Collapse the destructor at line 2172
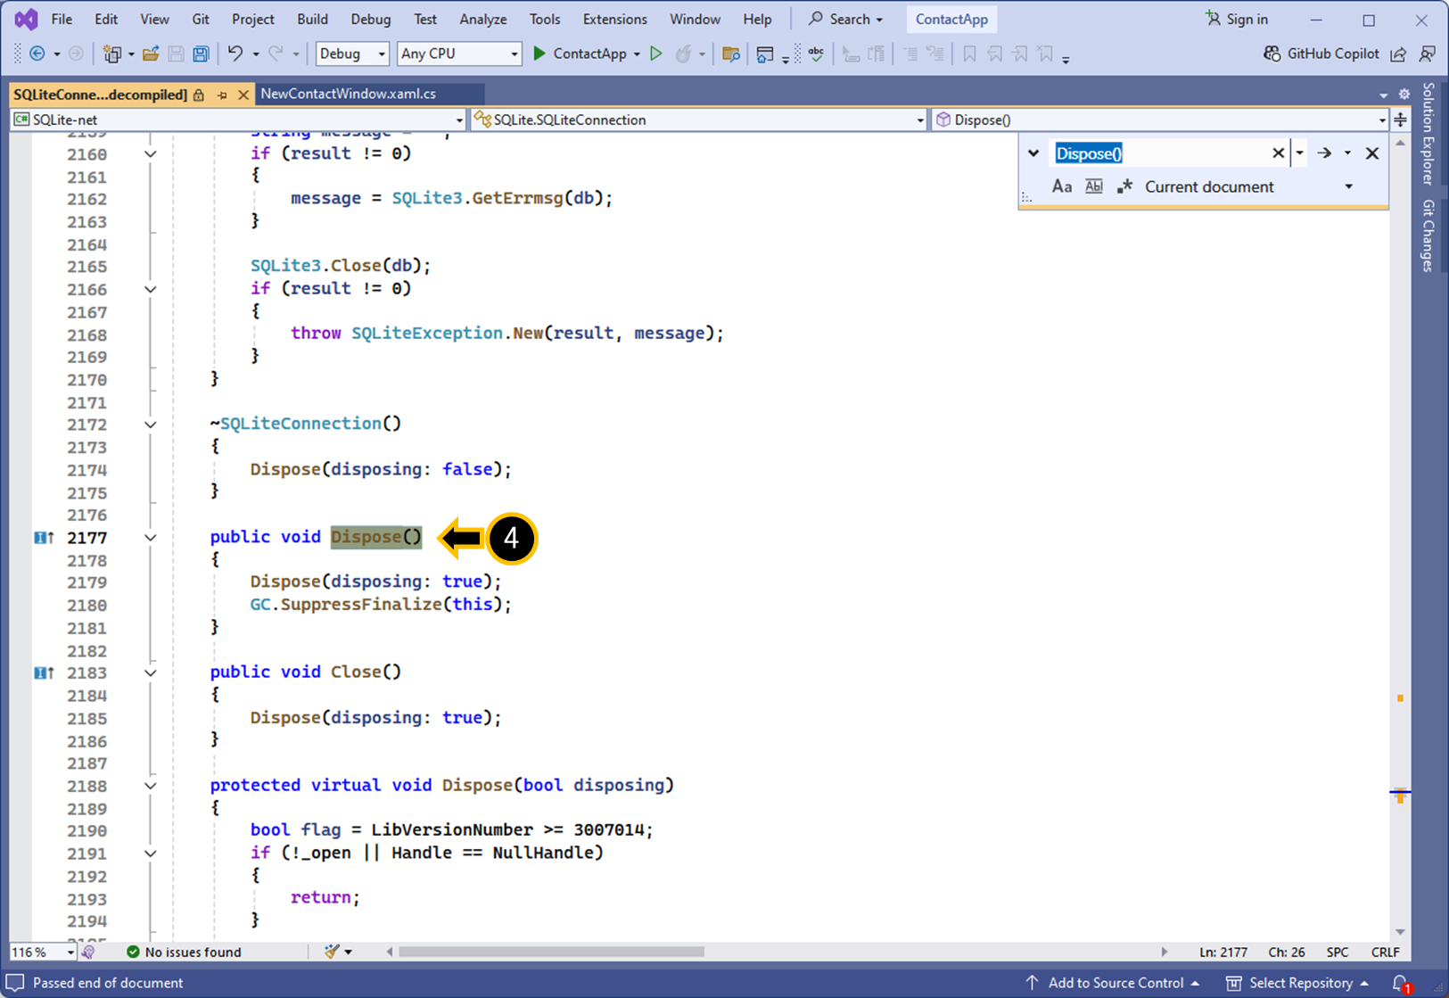 click(151, 425)
